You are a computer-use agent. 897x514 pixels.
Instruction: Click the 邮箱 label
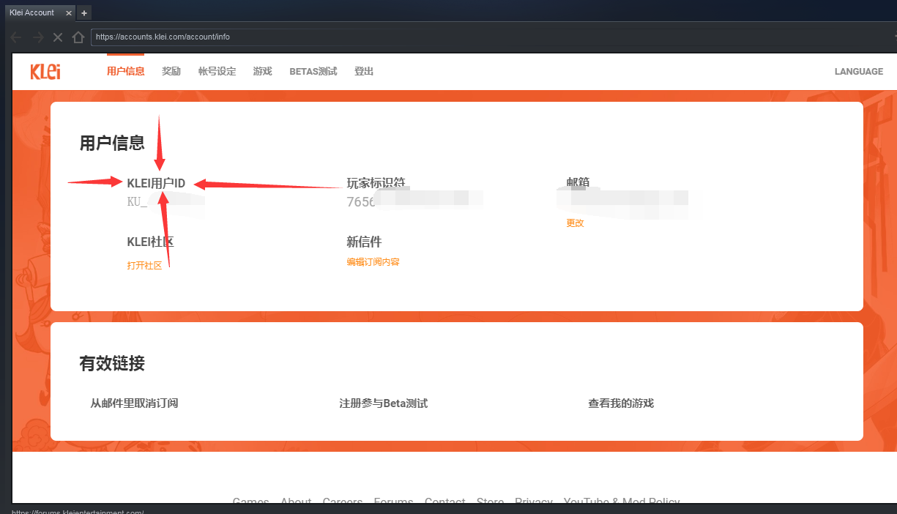coord(578,183)
